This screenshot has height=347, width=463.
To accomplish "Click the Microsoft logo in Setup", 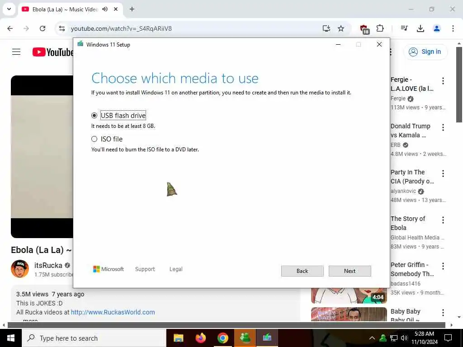I will tap(109, 269).
